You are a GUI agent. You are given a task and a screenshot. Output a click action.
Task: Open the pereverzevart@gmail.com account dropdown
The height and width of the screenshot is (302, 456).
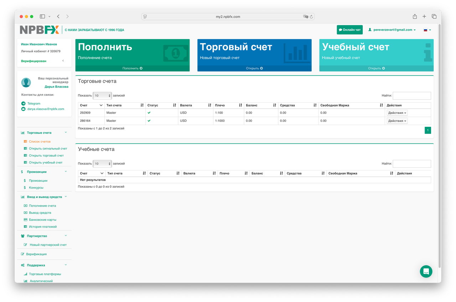click(392, 30)
